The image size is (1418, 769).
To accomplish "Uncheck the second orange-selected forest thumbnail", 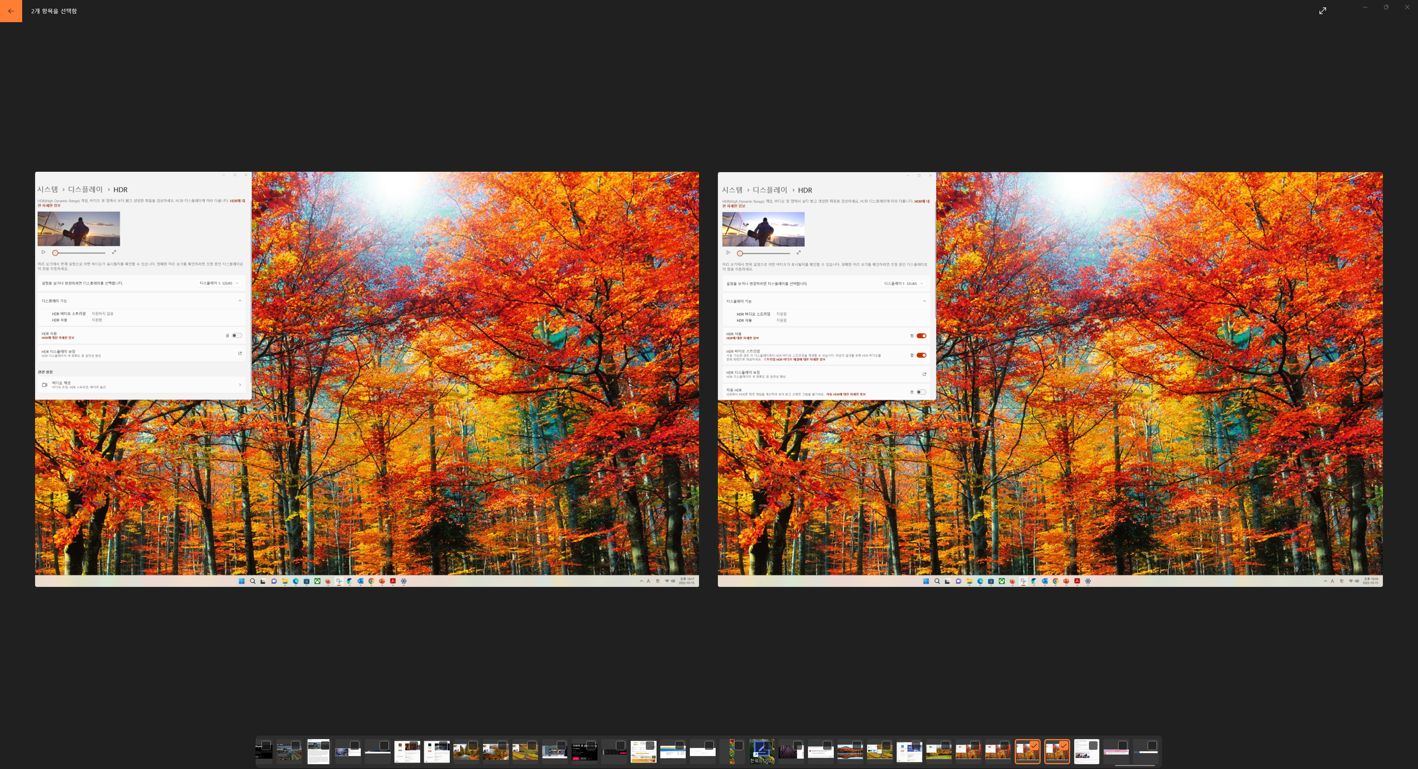I will point(1063,745).
